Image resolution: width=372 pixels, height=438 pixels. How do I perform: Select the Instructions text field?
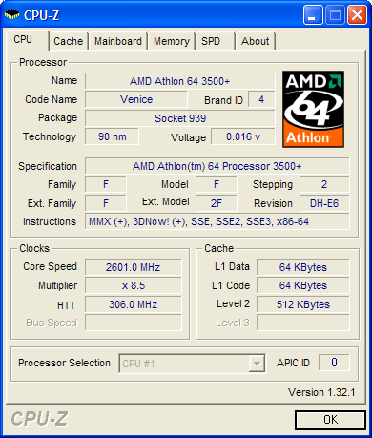(x=217, y=221)
